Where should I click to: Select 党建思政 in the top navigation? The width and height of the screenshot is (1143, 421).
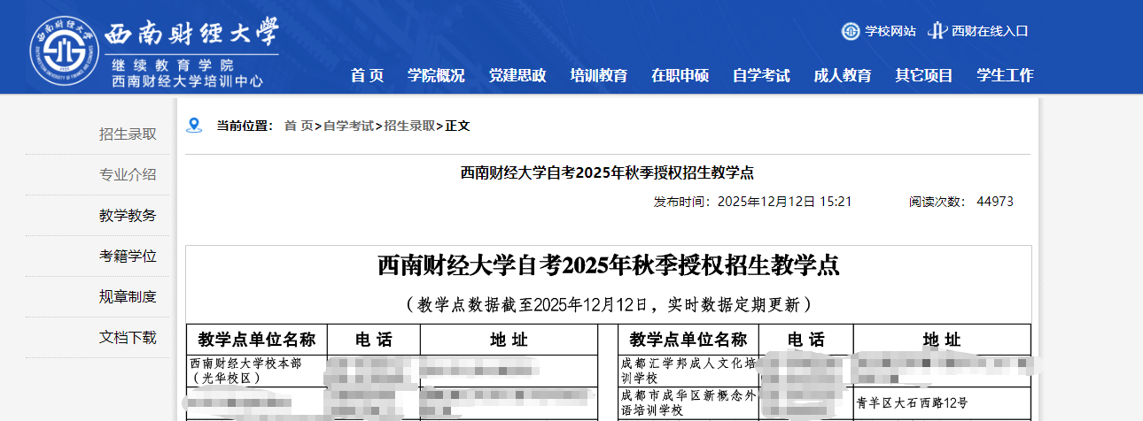517,76
